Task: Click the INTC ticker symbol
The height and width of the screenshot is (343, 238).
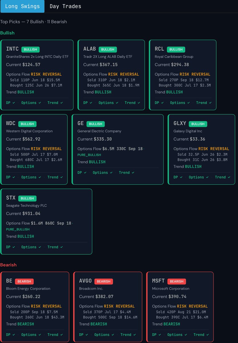Action: pyautogui.click(x=12, y=49)
